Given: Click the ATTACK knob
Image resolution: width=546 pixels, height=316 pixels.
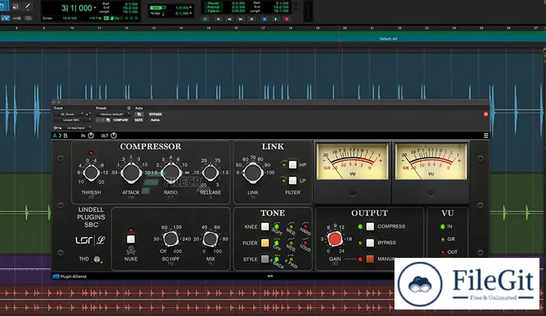Looking at the screenshot, I should point(131,173).
